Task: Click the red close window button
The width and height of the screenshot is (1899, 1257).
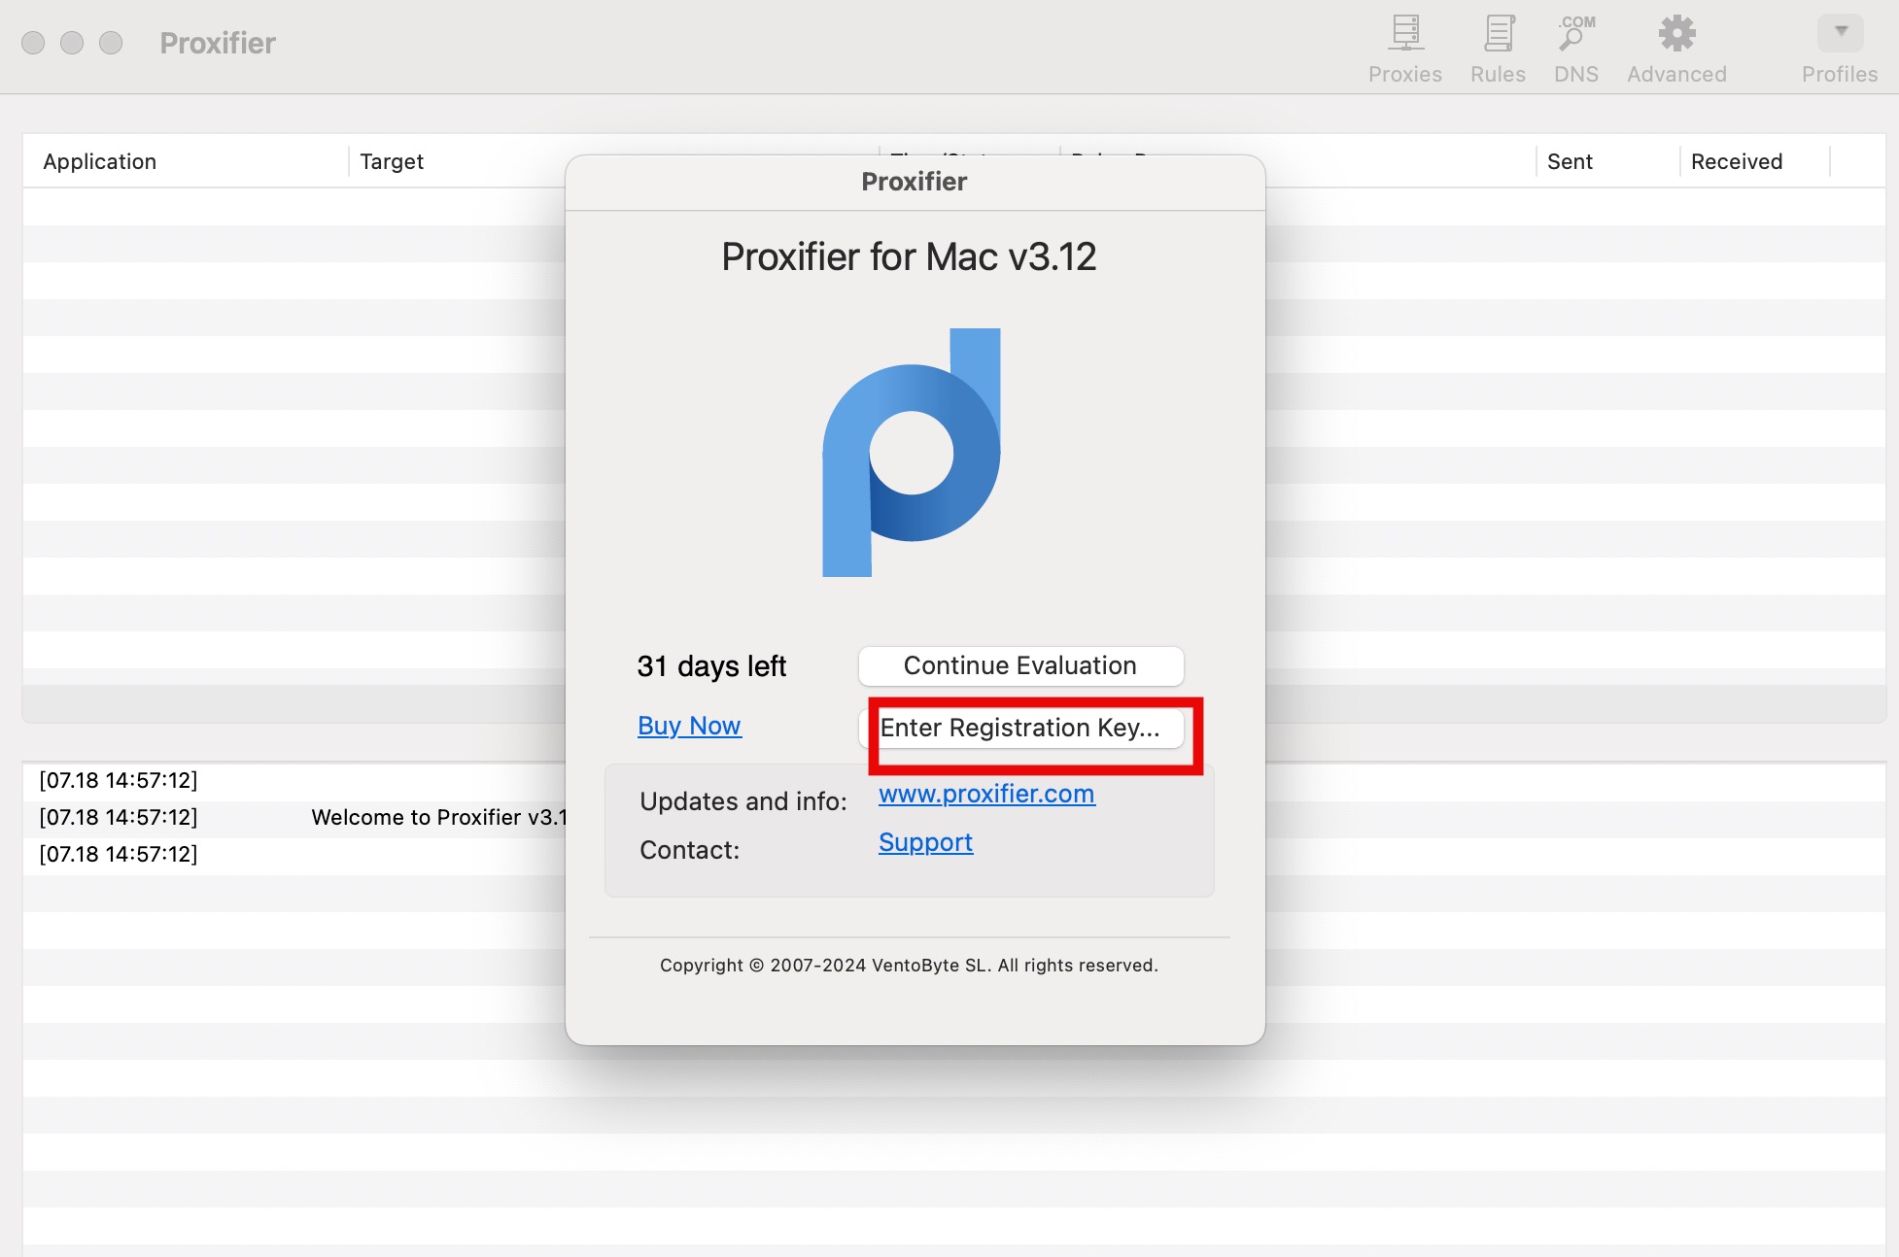Action: [33, 43]
